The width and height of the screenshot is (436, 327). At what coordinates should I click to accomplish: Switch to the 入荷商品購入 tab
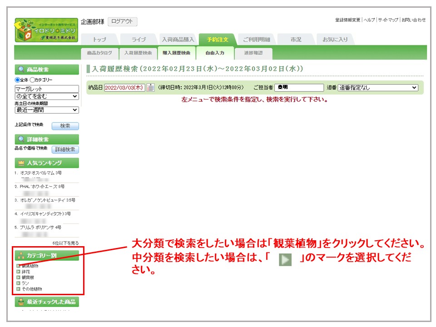coord(178,40)
